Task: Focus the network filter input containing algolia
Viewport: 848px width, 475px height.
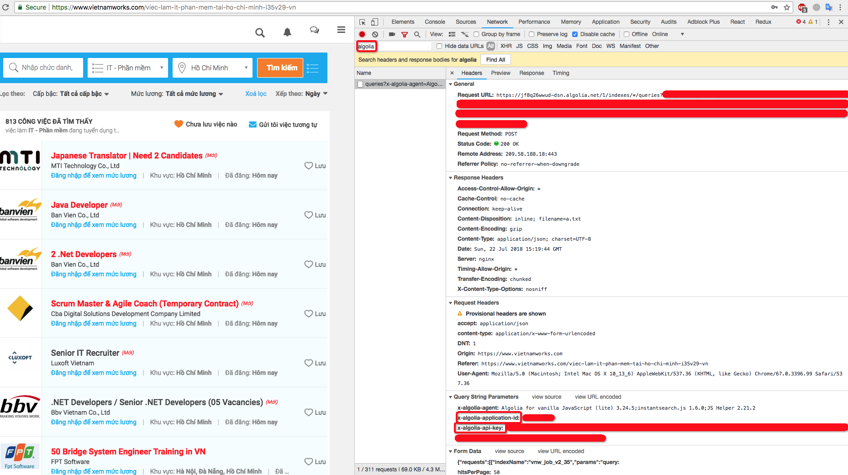Action: point(393,46)
